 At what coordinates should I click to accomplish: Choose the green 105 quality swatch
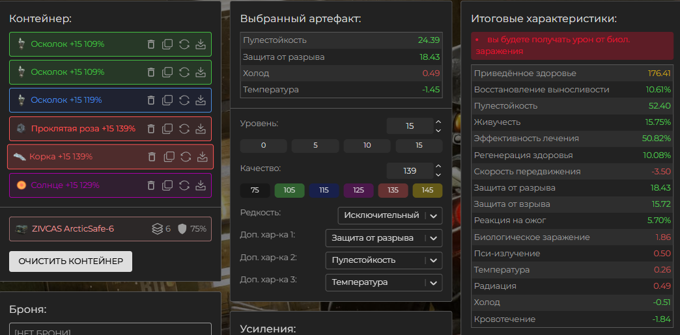[289, 191]
